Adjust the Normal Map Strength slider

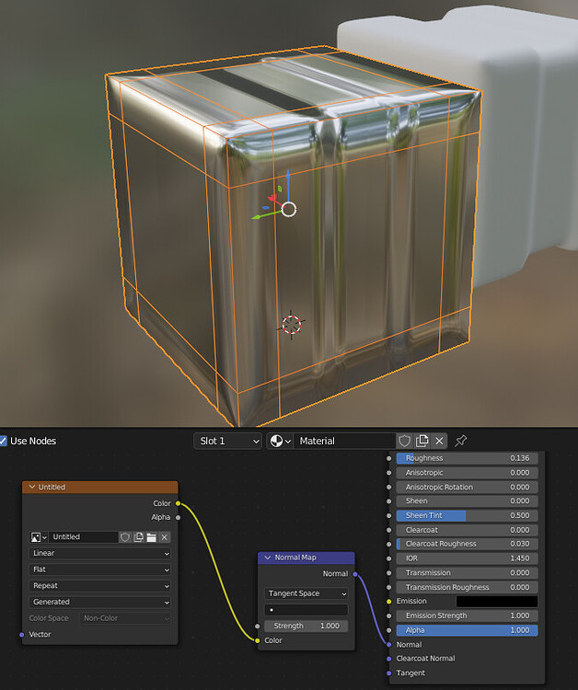(x=306, y=626)
